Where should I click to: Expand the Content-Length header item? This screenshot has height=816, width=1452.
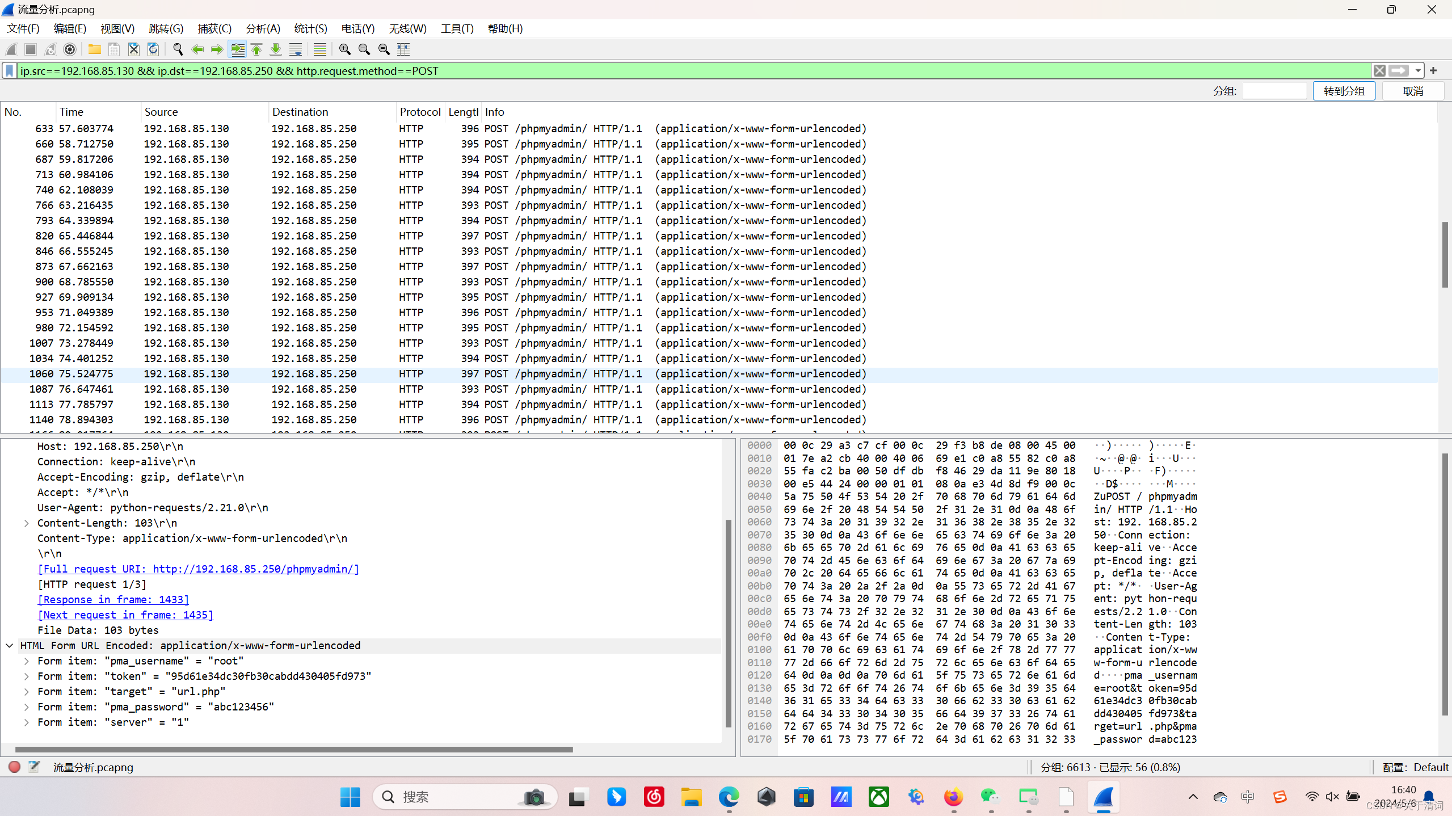tap(26, 523)
